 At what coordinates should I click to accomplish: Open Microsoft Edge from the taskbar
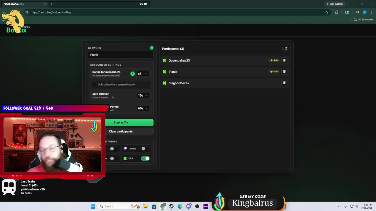[x=180, y=206]
